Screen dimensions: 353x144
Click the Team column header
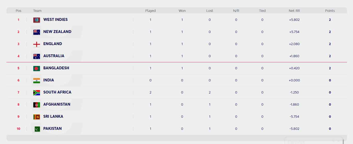[x=37, y=11]
